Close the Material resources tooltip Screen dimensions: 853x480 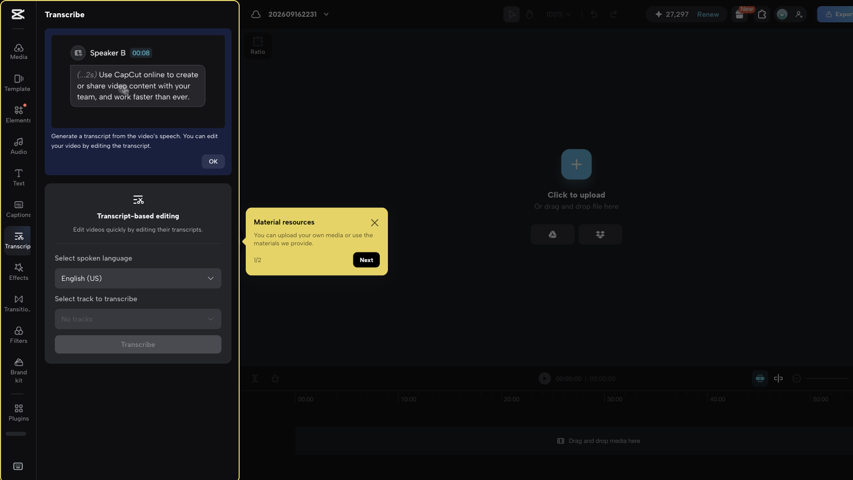click(375, 222)
